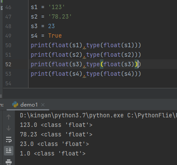The image size is (177, 165).
Task: Click the print call on line 50
Action: [x=39, y=45]
